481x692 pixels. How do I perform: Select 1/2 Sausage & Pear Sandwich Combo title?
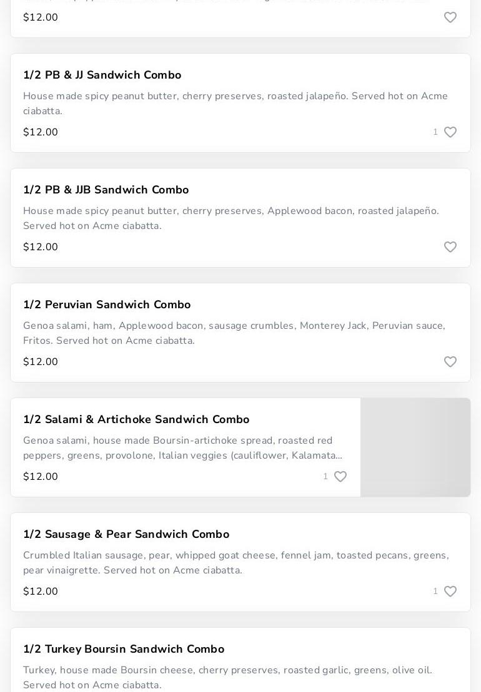[x=126, y=534]
